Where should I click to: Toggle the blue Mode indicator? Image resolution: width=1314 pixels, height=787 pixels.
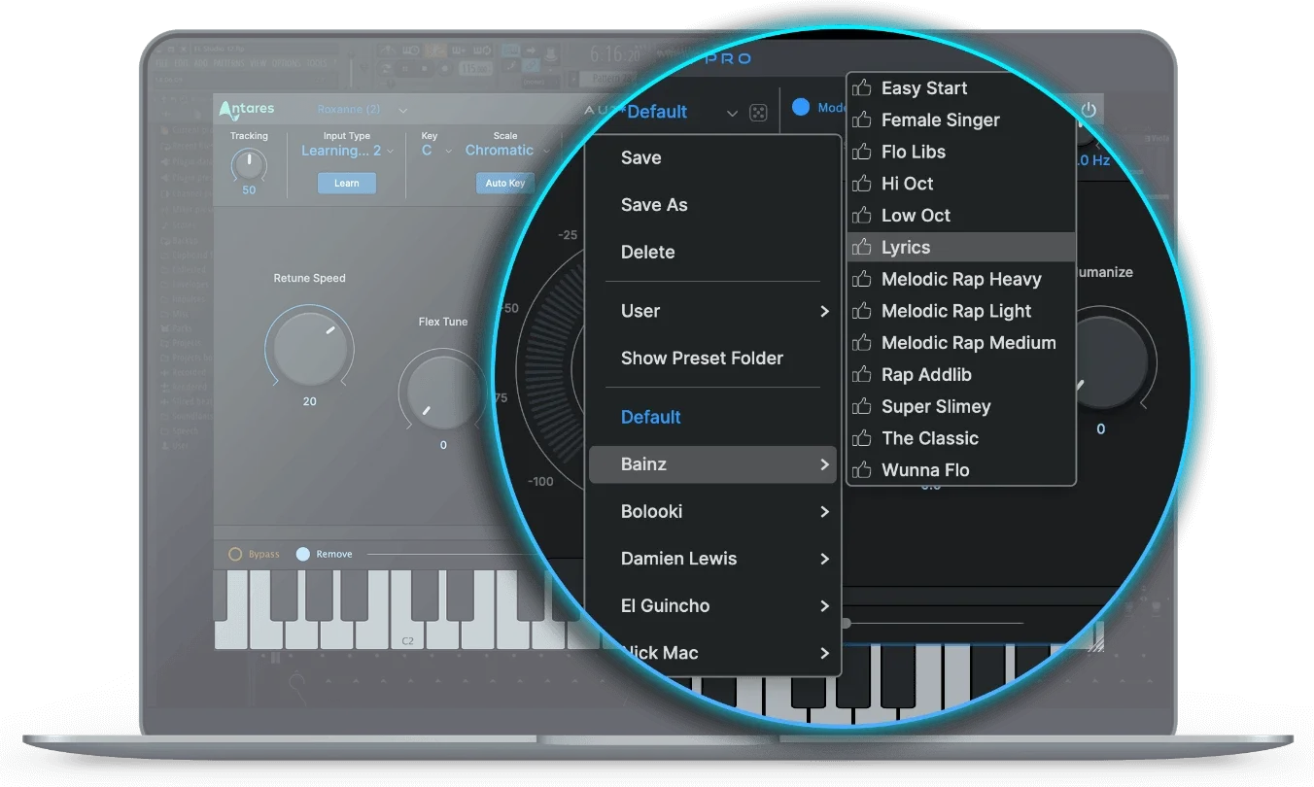pyautogui.click(x=801, y=107)
